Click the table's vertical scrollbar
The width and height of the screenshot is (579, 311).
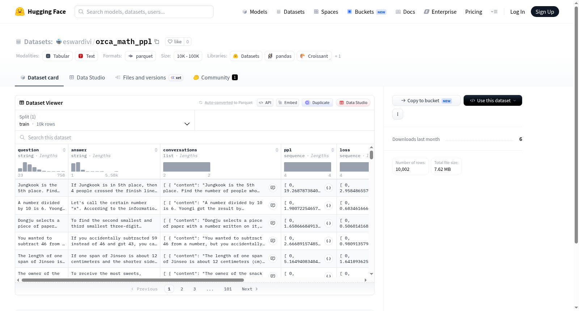pyautogui.click(x=371, y=155)
